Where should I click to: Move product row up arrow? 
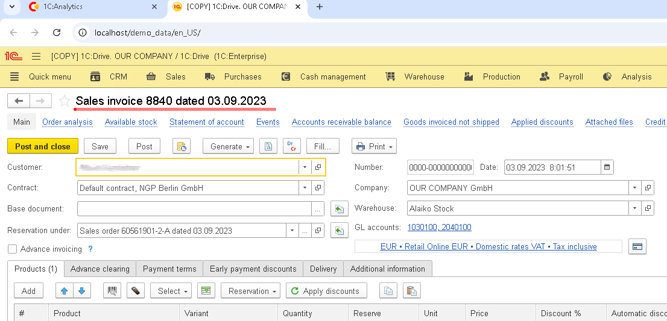click(64, 291)
